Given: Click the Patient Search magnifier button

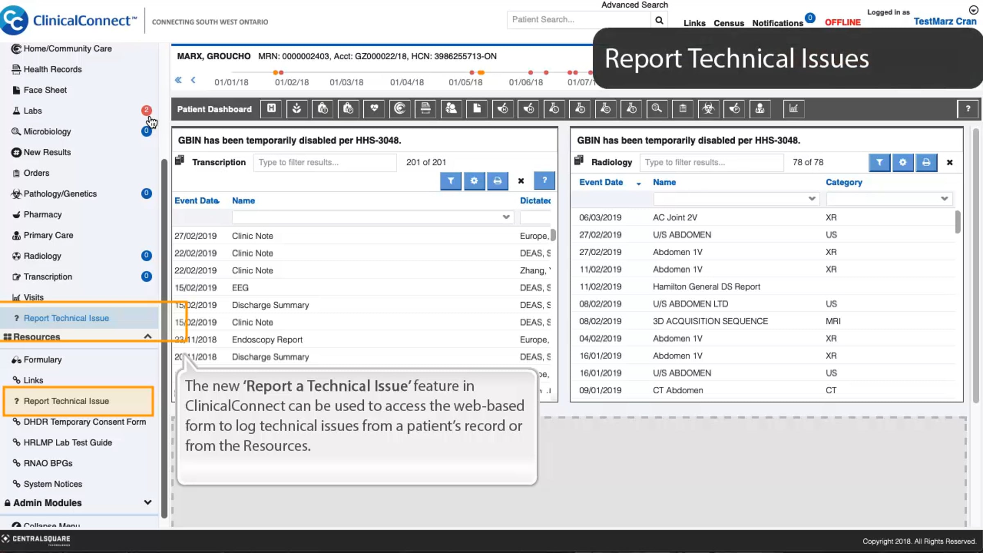Looking at the screenshot, I should point(659,20).
